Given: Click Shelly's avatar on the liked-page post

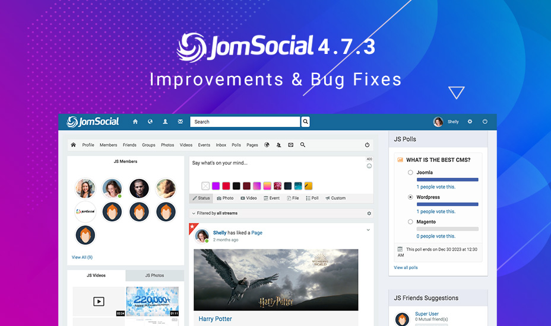Looking at the screenshot, I should (202, 236).
